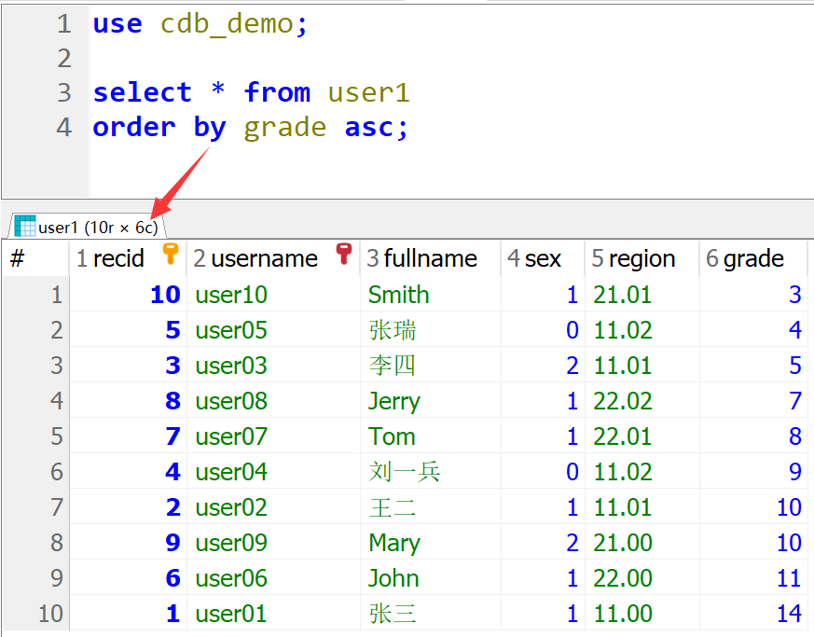
Task: Select the cell with username user07
Action: tap(231, 436)
